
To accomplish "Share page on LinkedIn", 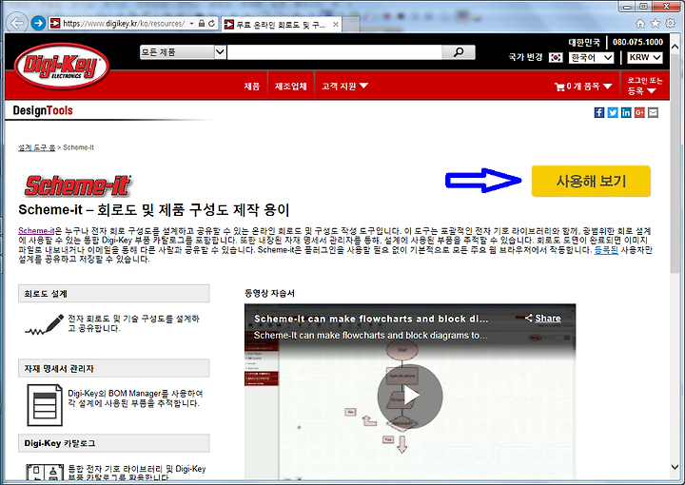I will click(x=626, y=112).
